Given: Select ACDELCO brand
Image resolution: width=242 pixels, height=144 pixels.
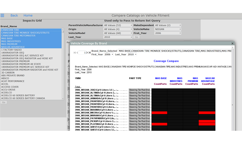Looking at the screenshot, I should click(31, 93).
